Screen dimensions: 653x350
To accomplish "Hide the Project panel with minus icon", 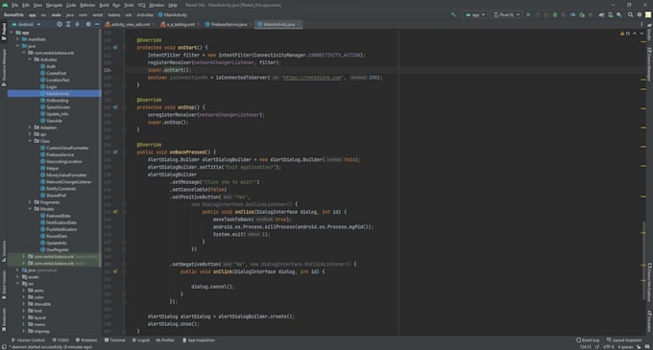I will coord(97,24).
